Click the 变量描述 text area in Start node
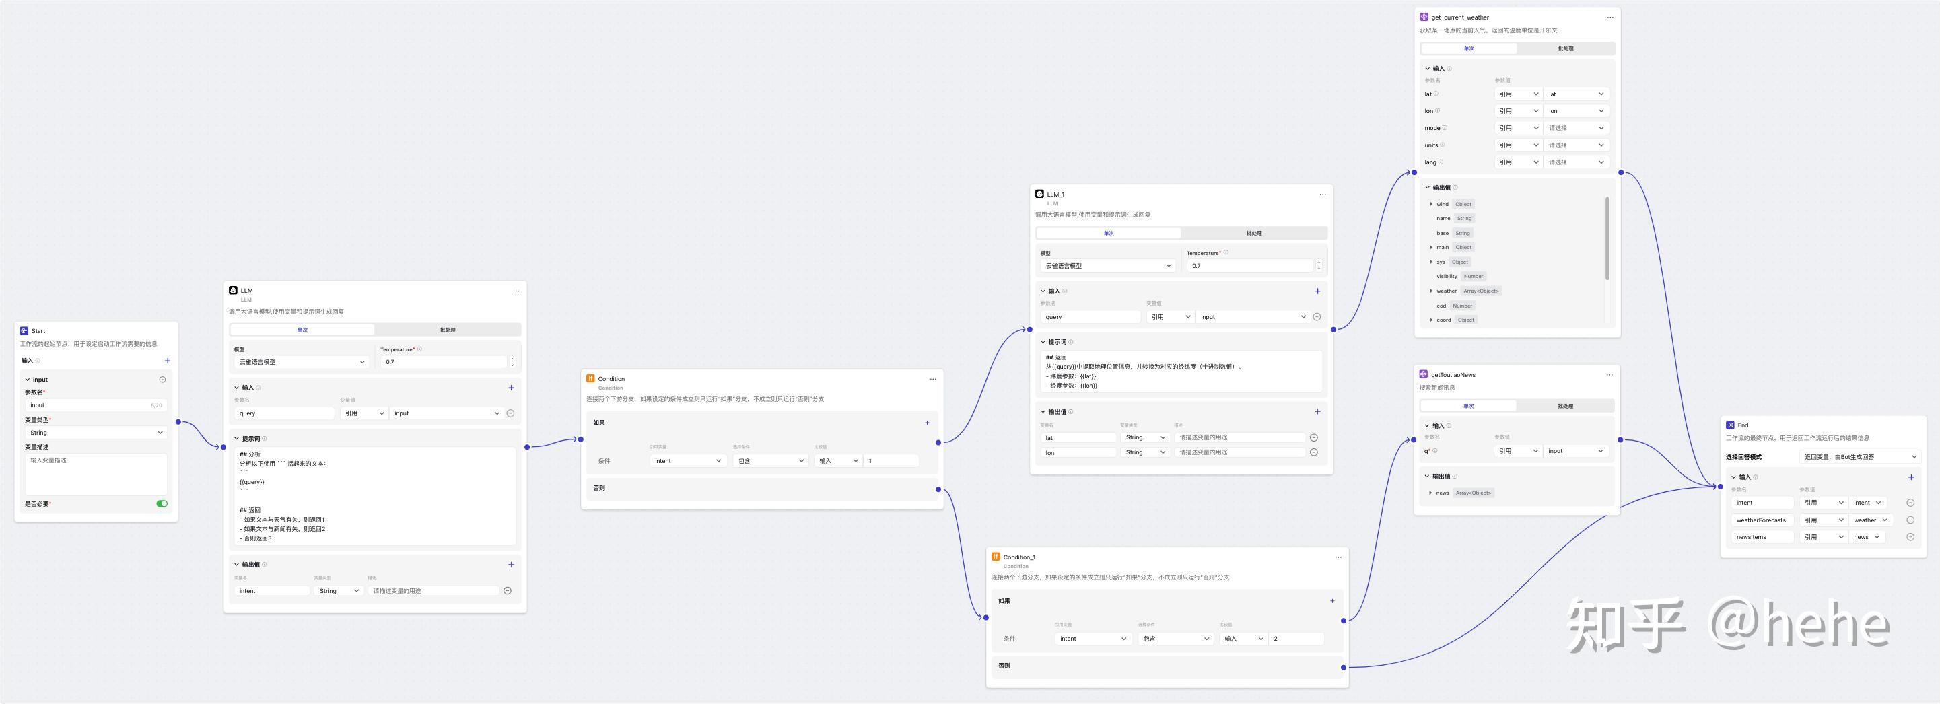1940x704 pixels. tap(96, 474)
